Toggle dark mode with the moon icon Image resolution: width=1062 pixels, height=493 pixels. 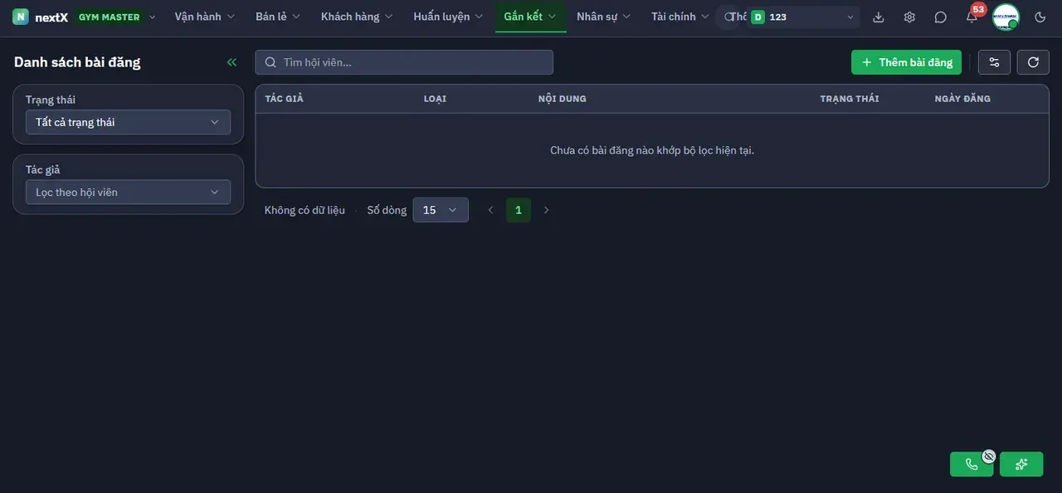coord(1040,17)
